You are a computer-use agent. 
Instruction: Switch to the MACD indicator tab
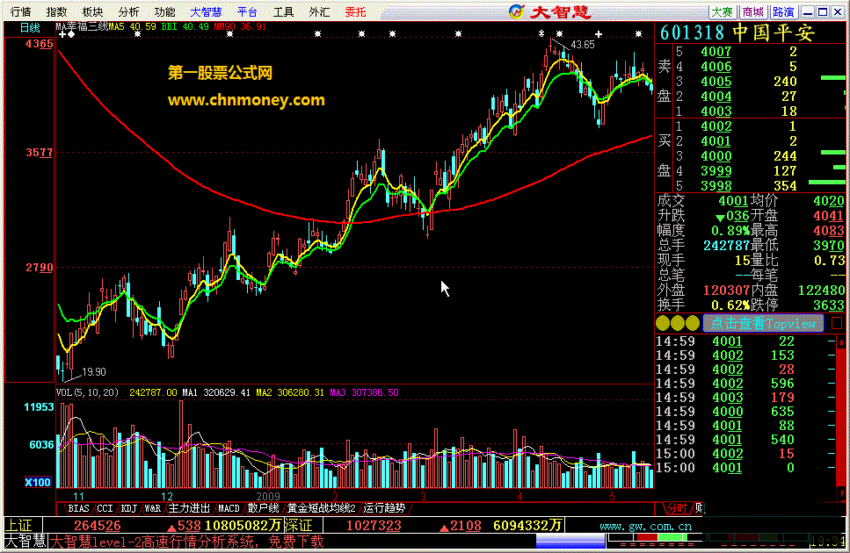(x=229, y=508)
